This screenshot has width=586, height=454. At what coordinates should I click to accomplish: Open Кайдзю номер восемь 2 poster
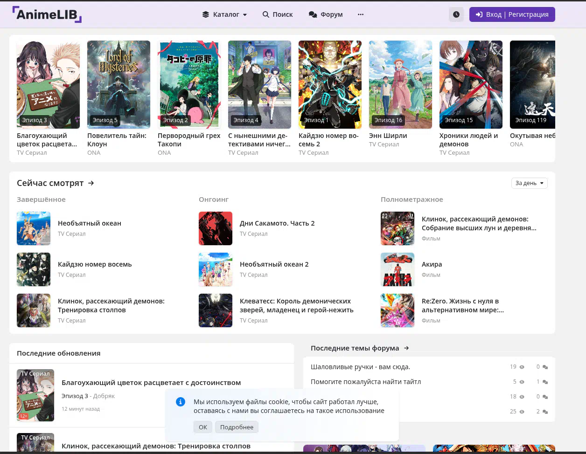(x=330, y=84)
